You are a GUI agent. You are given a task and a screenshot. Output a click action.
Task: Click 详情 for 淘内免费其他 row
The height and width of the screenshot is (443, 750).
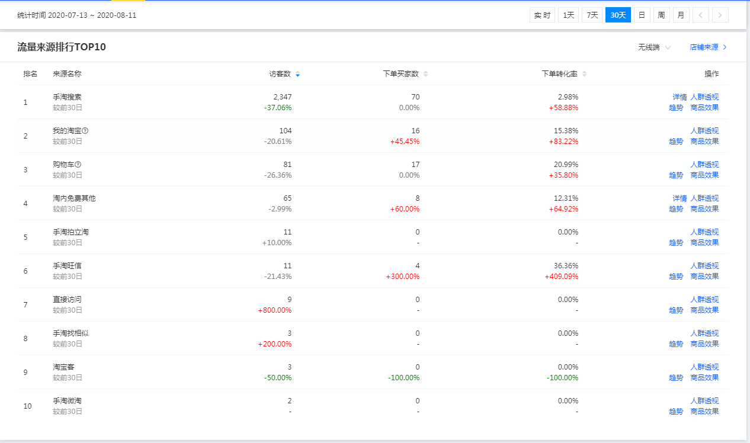pos(680,198)
